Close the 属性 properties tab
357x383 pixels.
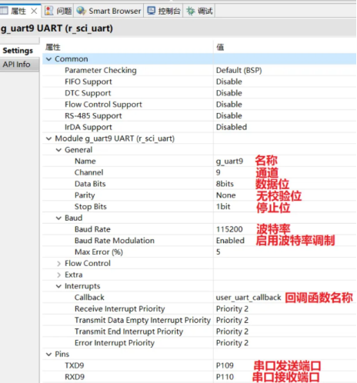[34, 11]
